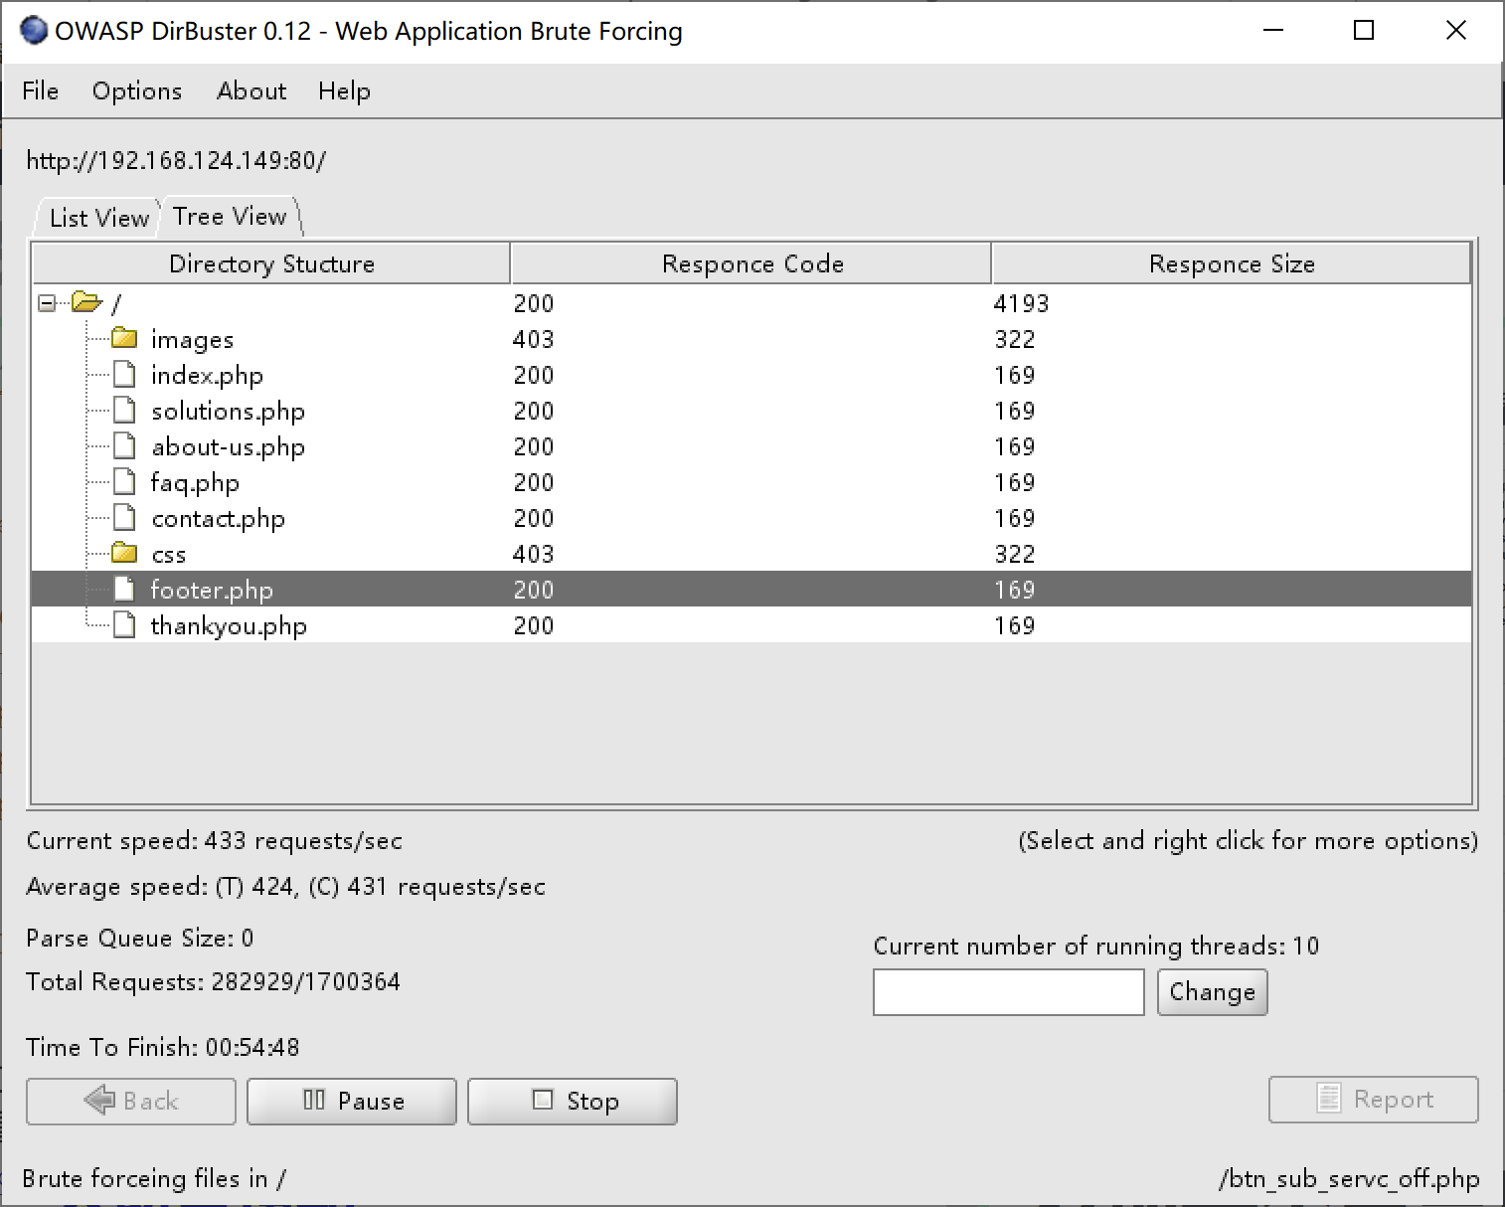Stop the running scan
This screenshot has width=1505, height=1207.
(573, 1101)
